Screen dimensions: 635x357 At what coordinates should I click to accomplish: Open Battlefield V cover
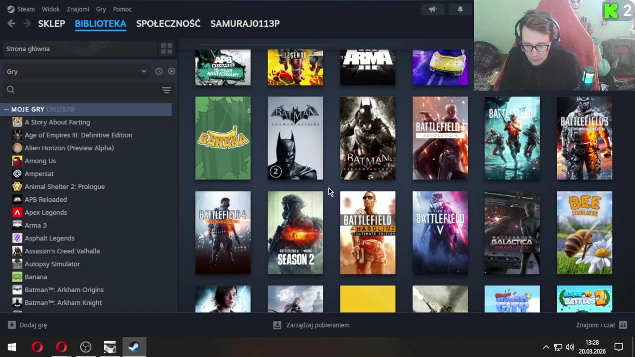[x=440, y=233]
